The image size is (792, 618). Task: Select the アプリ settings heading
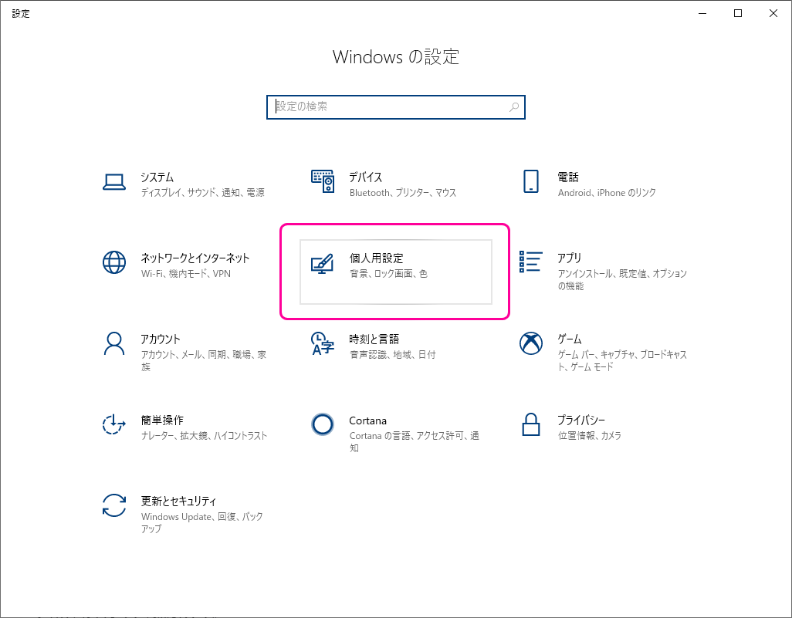pyautogui.click(x=570, y=258)
